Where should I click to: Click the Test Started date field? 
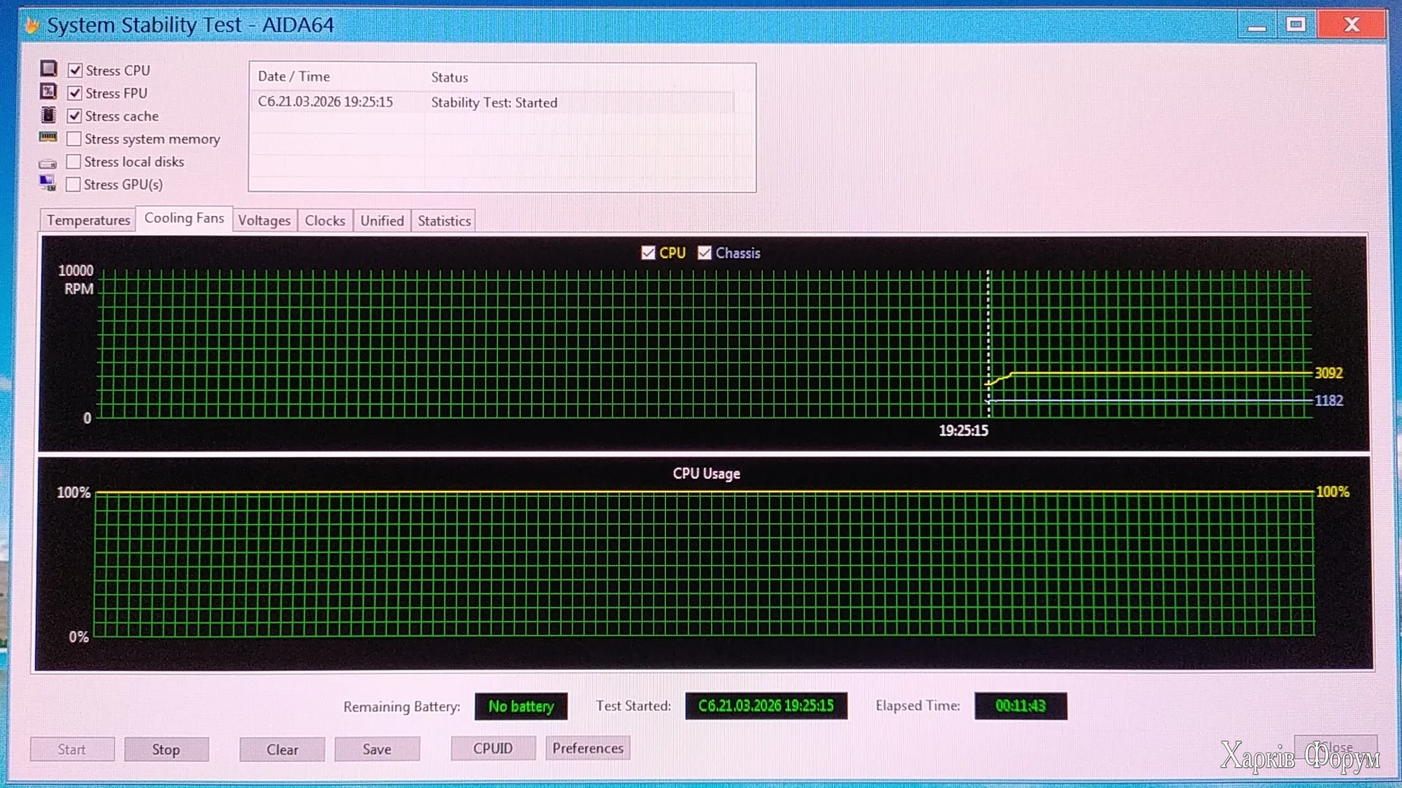coord(766,706)
